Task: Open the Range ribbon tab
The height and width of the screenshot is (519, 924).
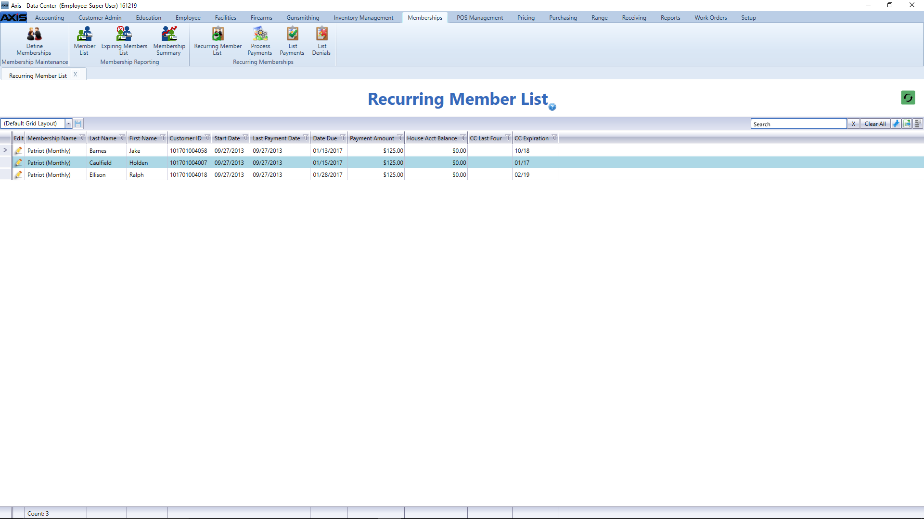Action: [x=599, y=18]
